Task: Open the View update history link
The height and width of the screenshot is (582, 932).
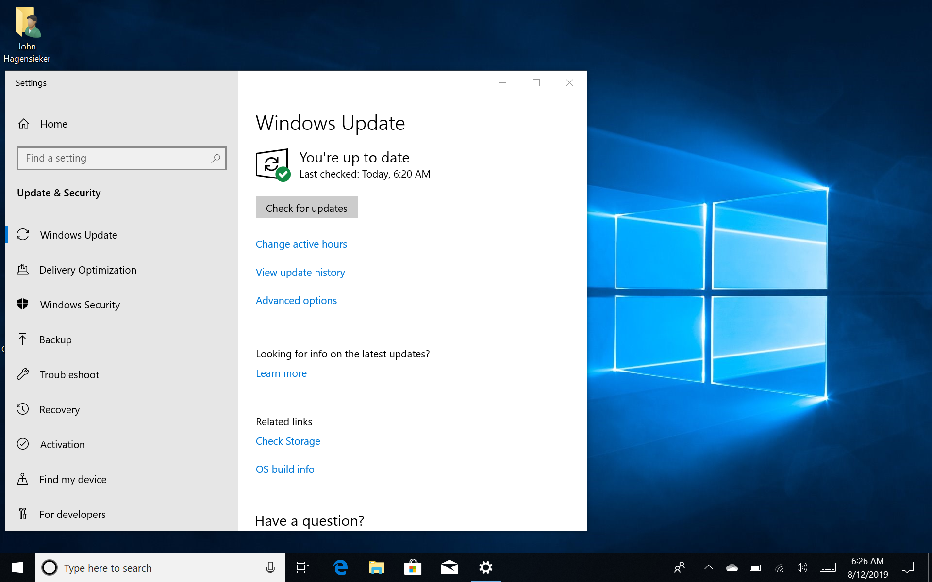Action: [x=300, y=273]
